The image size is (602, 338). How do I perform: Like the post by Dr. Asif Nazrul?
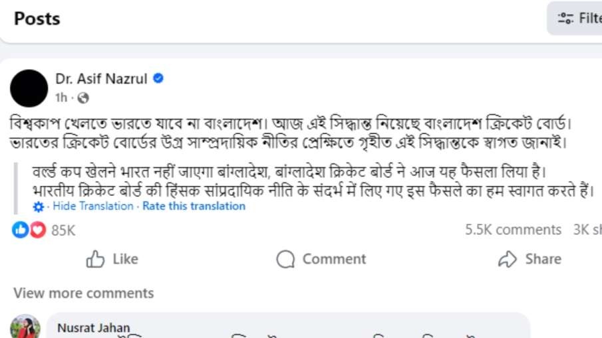(112, 259)
